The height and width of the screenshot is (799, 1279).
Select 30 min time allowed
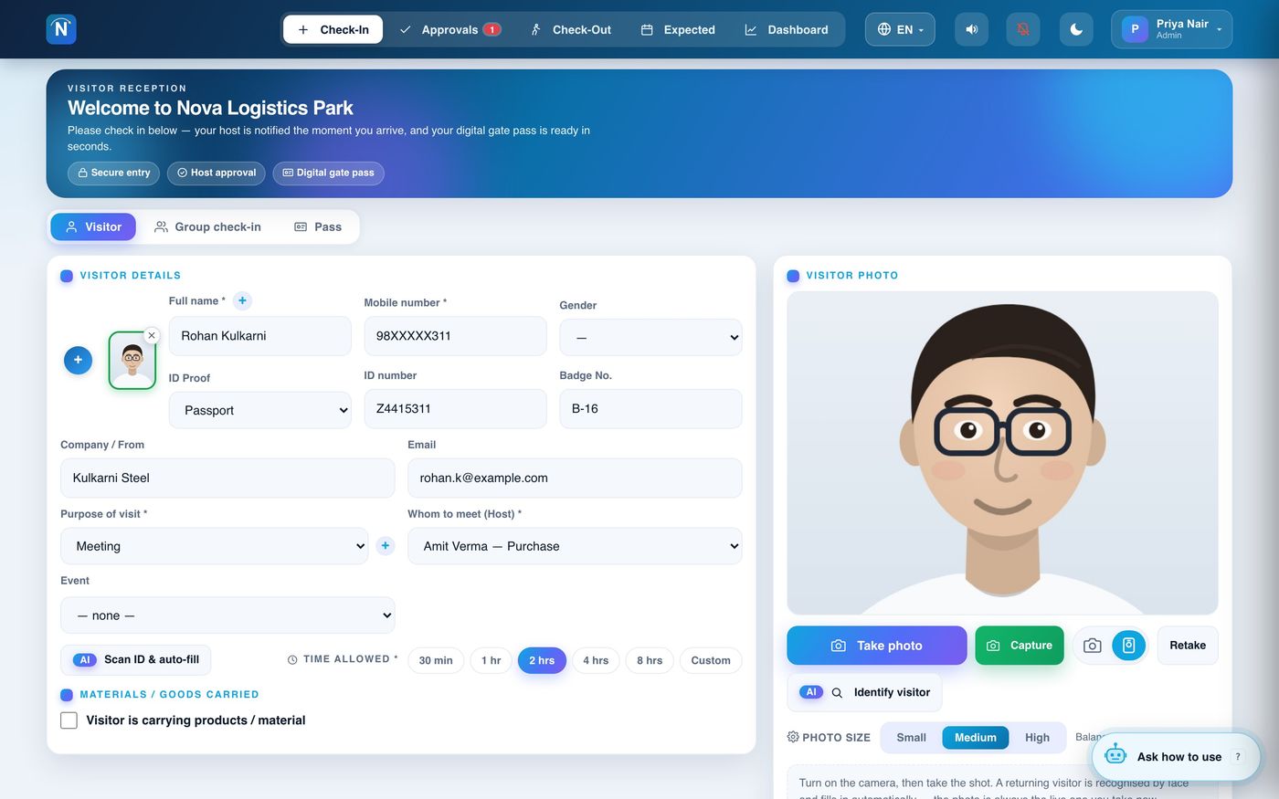coord(436,660)
